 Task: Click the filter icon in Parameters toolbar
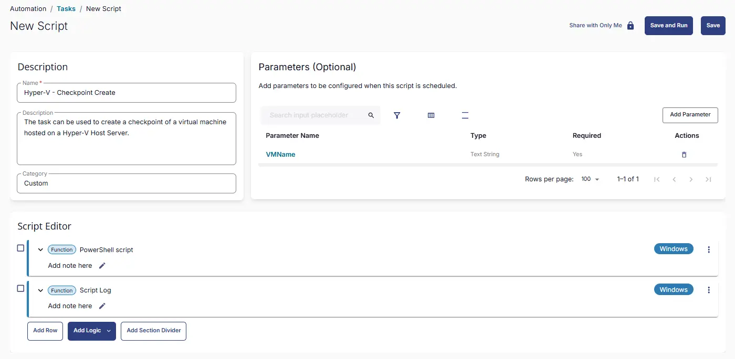[397, 115]
